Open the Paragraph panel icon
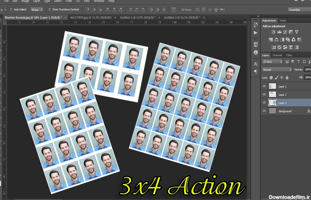The height and width of the screenshot is (200, 311). [x=255, y=72]
